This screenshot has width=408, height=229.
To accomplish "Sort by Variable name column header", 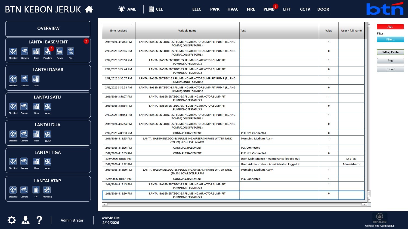I will [187, 31].
